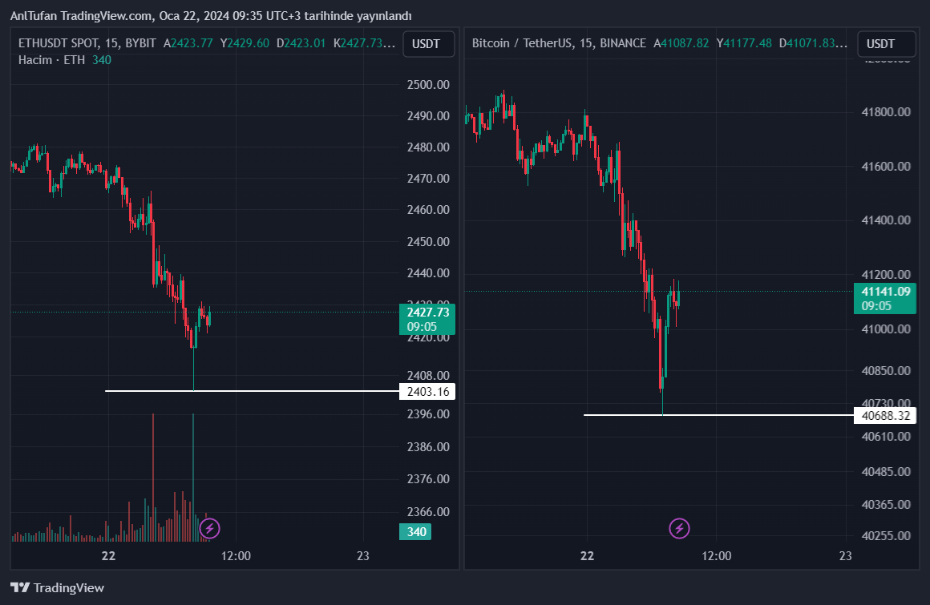Click the purple lightning icon in Bitcoin chart
This screenshot has height=605, width=930.
click(x=679, y=528)
